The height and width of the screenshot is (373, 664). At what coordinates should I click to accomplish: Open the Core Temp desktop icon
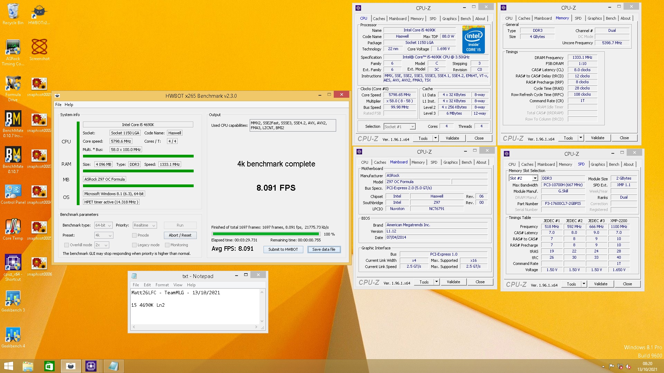13,230
